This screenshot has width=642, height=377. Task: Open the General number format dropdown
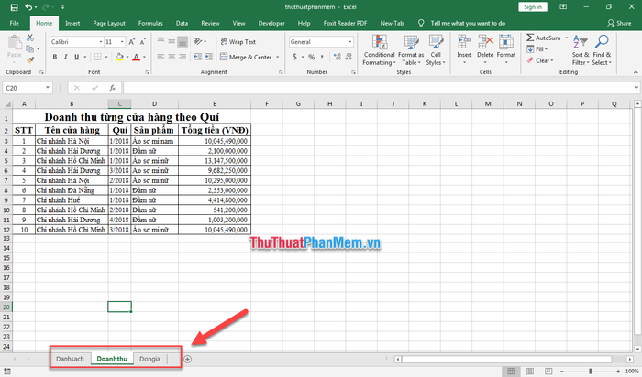tap(350, 42)
